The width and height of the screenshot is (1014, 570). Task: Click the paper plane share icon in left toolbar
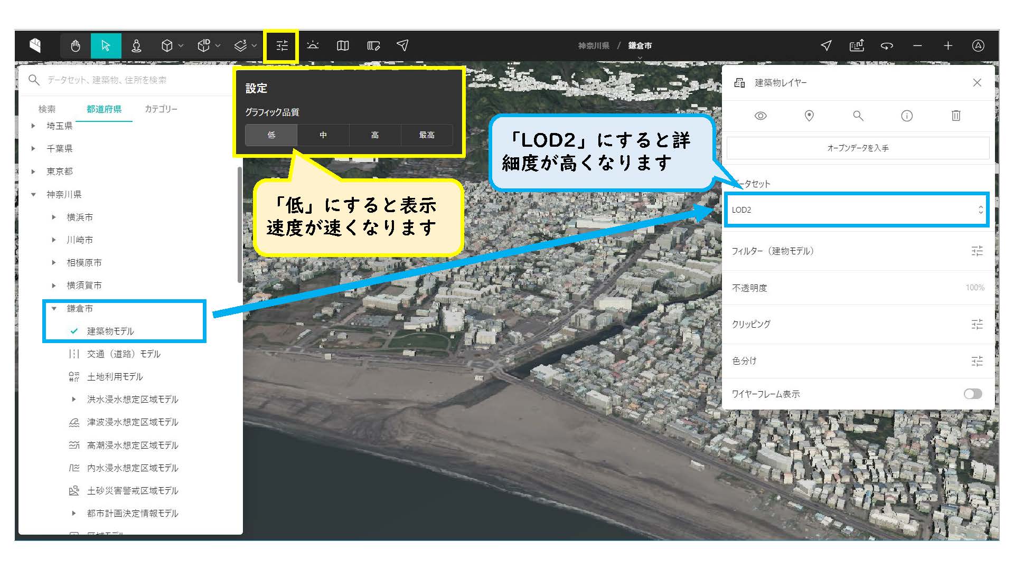click(x=402, y=45)
